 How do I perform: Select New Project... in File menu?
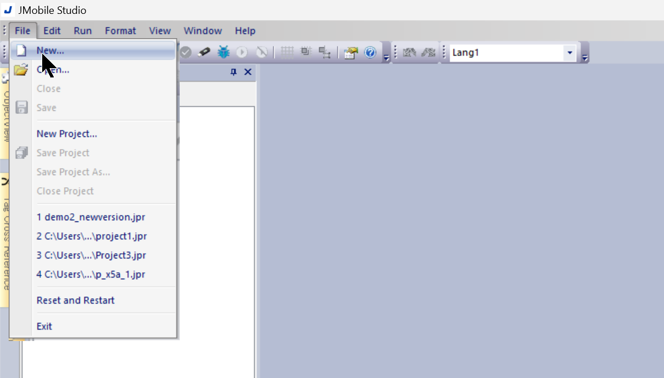point(93,134)
